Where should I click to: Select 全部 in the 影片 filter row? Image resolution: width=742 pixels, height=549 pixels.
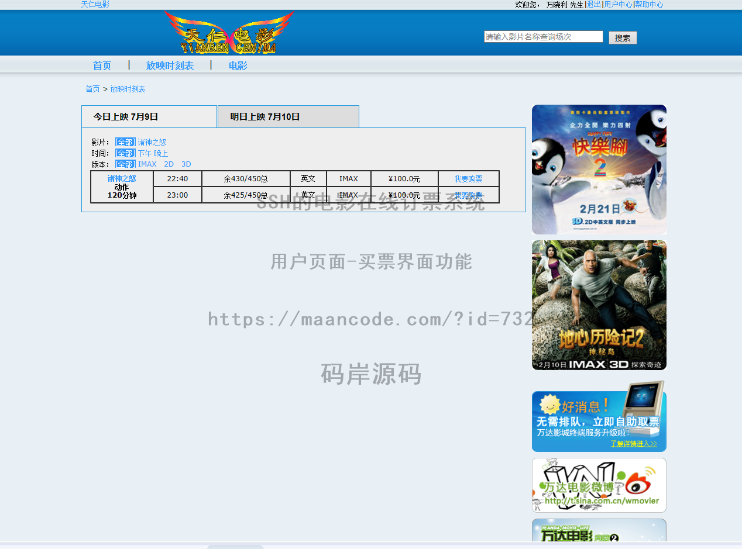(125, 142)
